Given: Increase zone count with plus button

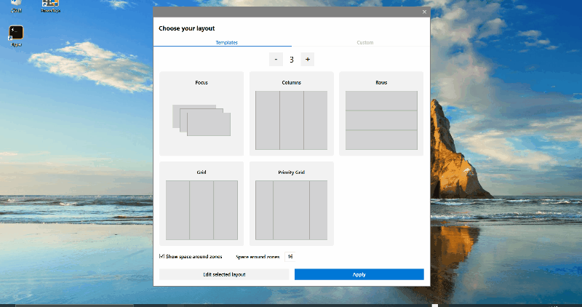Looking at the screenshot, I should (x=307, y=60).
